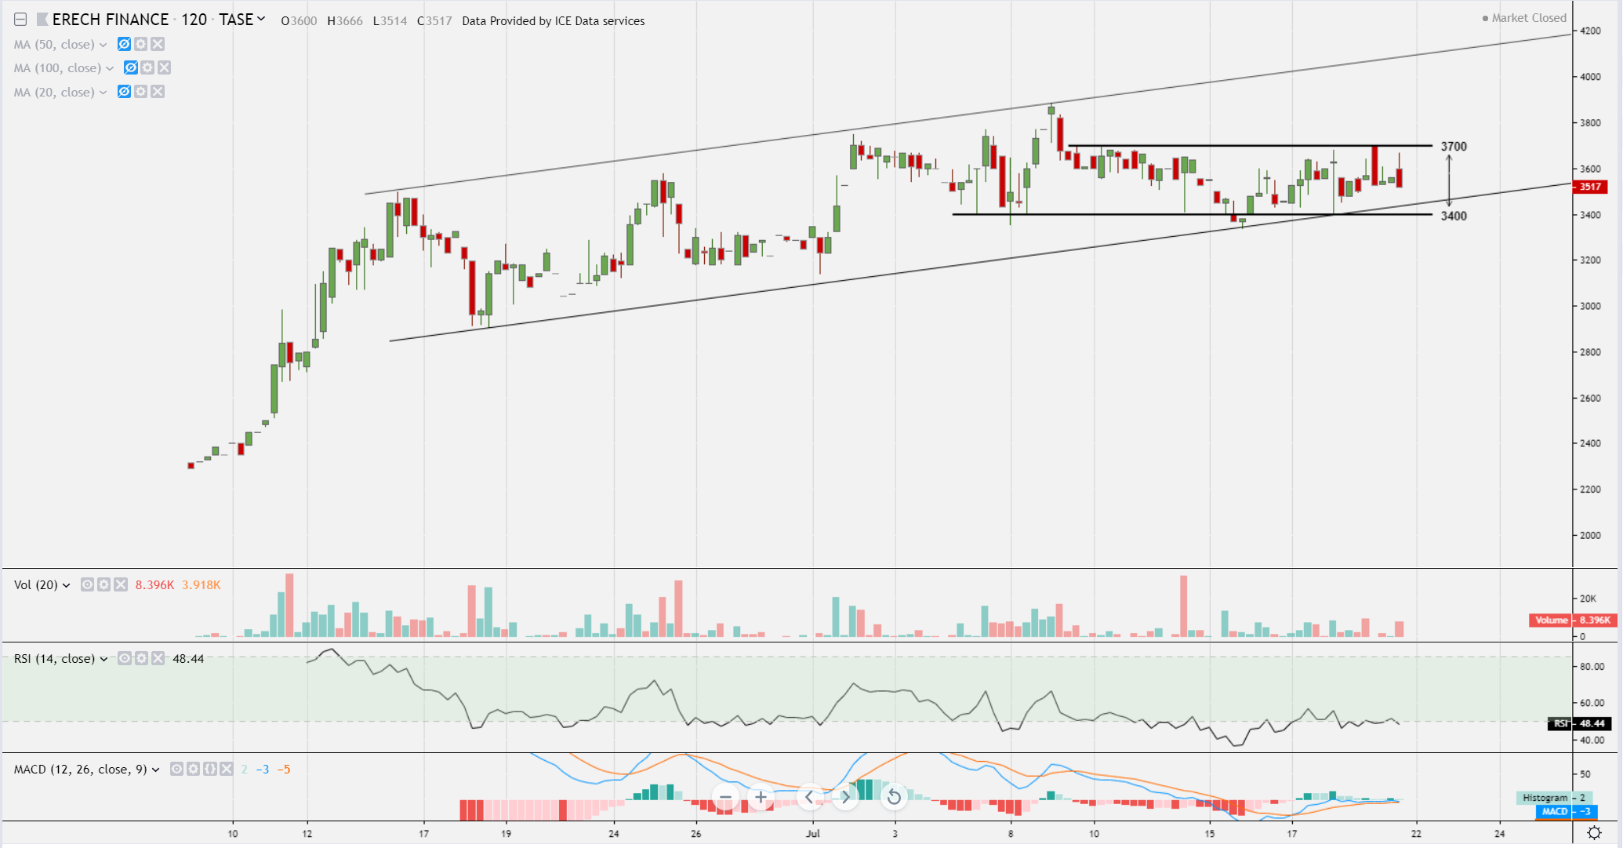
Task: Click the 3700 resistance line label
Action: click(x=1453, y=147)
